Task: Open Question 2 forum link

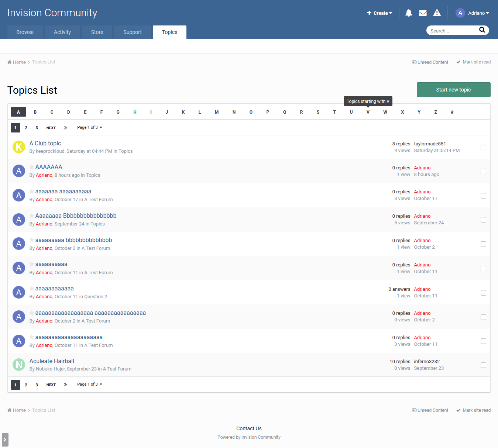Action: [x=96, y=297]
